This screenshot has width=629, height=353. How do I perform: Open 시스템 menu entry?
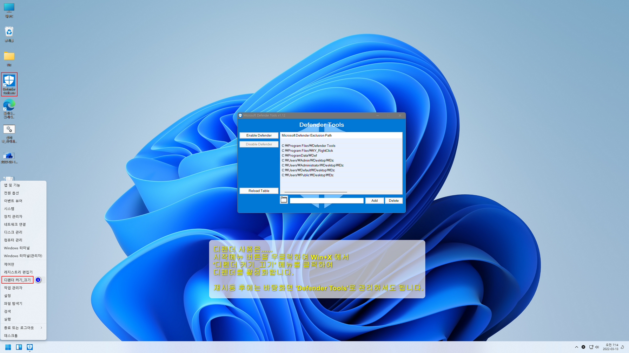pos(23,209)
